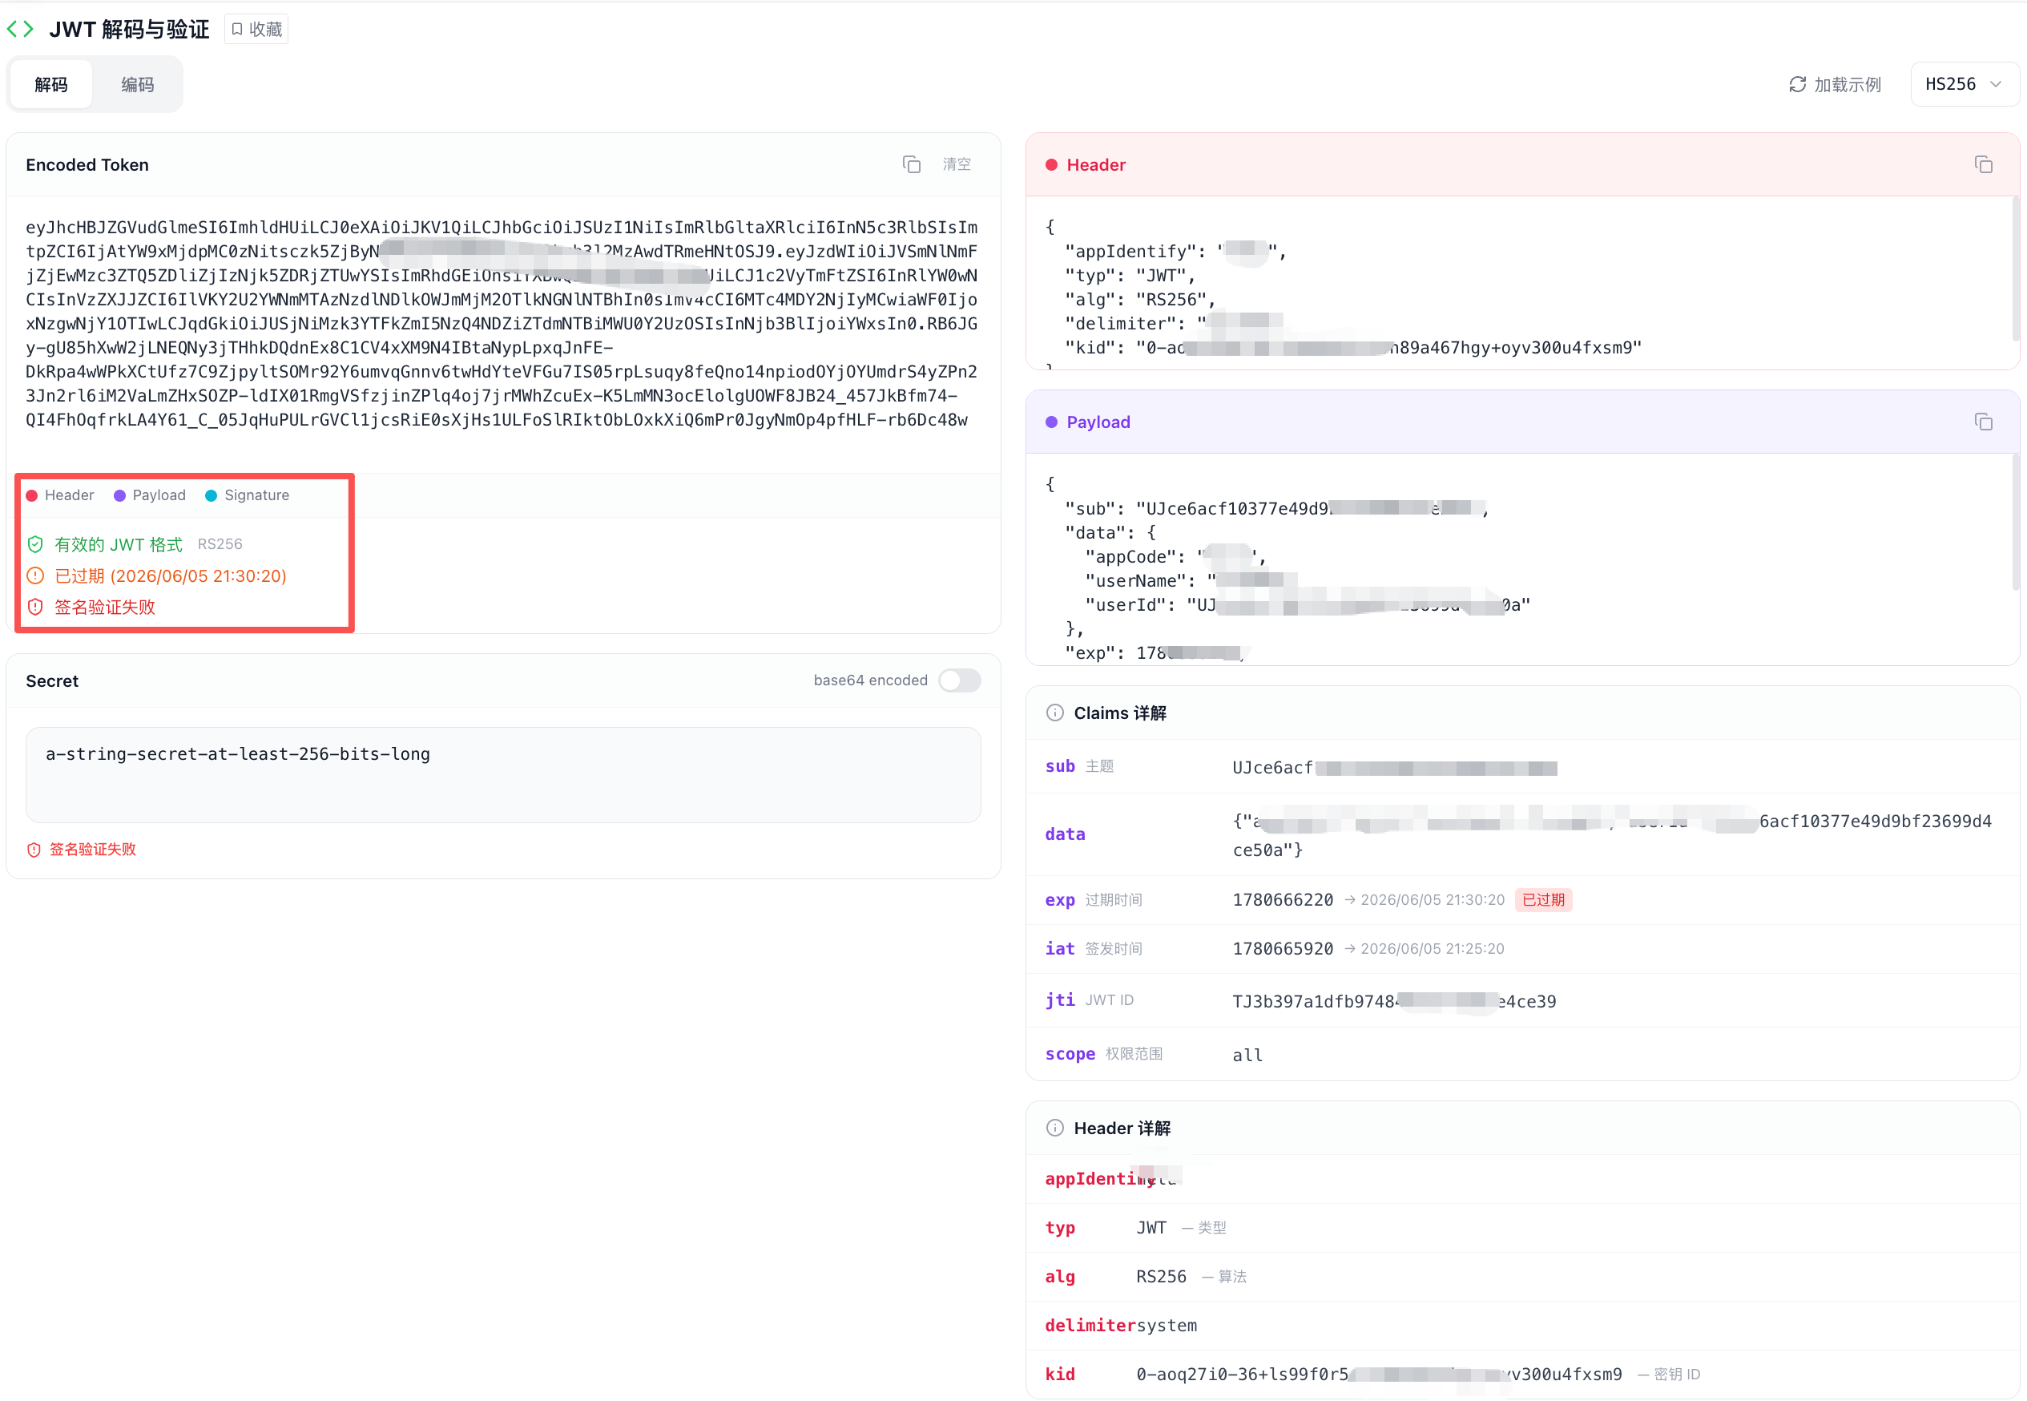Click the typ value JWT in Header 详解
This screenshot has width=2027, height=1401.
click(1151, 1227)
